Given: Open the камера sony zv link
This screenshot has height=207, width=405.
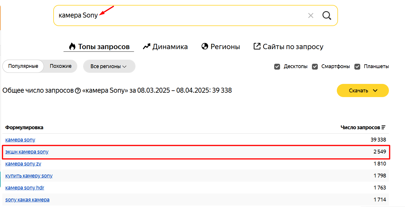Looking at the screenshot, I should (23, 164).
